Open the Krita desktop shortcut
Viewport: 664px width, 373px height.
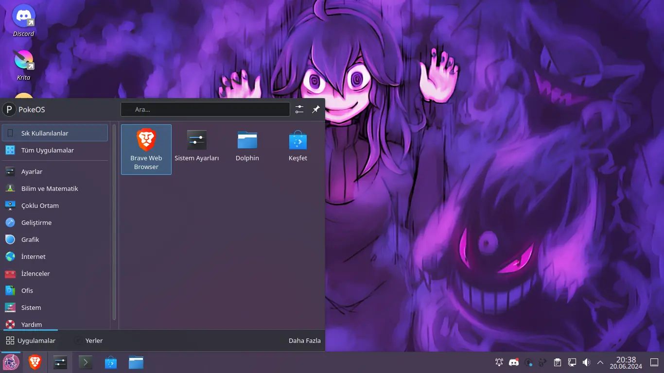[x=23, y=65]
